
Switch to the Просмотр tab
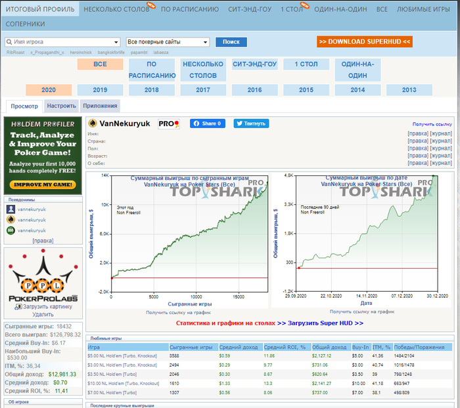coord(24,106)
